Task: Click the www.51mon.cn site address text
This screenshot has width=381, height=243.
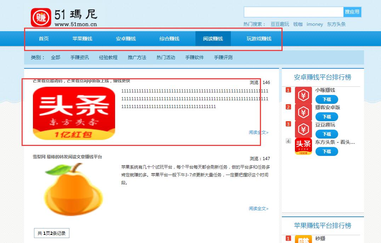Action: pyautogui.click(x=76, y=24)
